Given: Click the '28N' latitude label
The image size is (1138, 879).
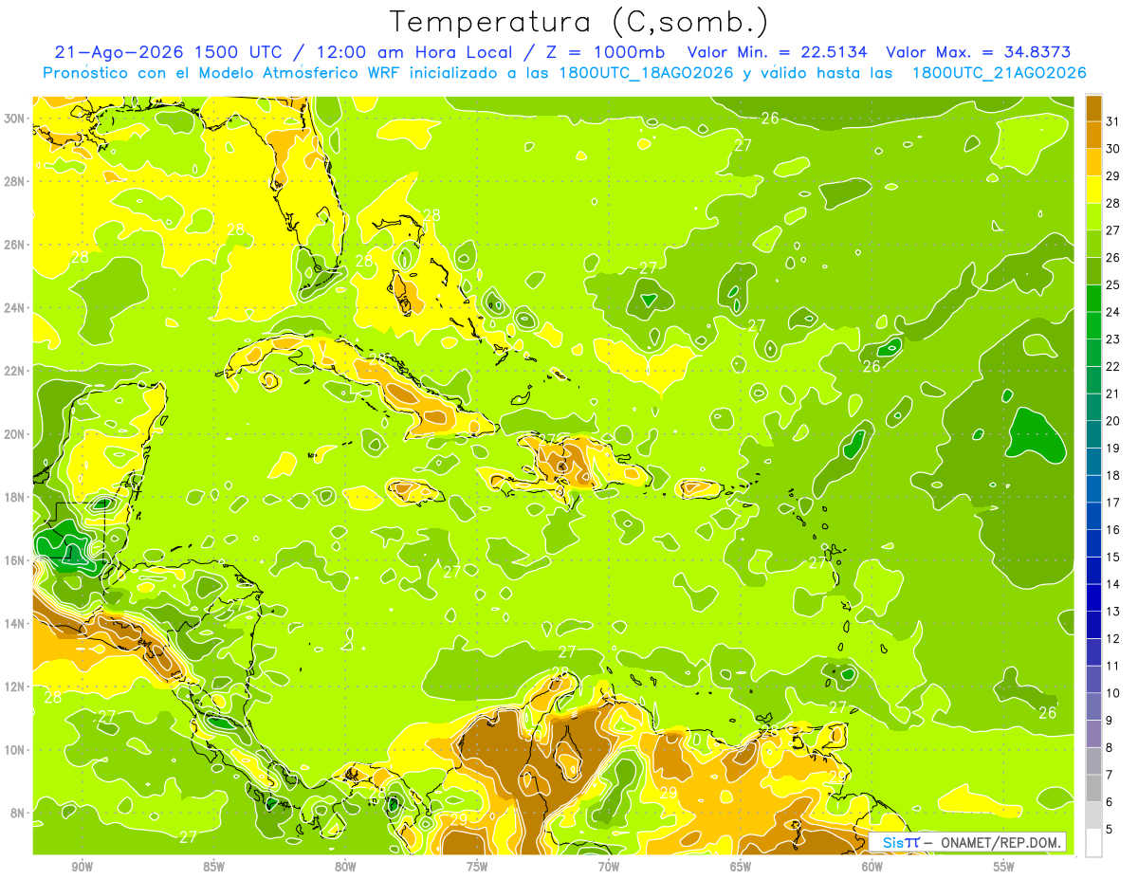Looking at the screenshot, I should click(x=15, y=181).
